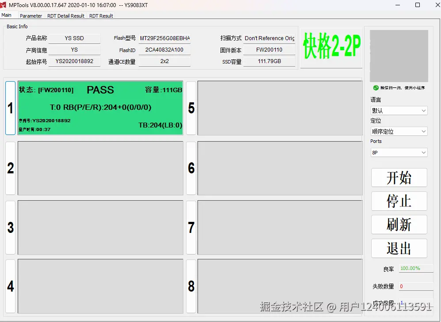Click the 固件版本 field FW200110
The height and width of the screenshot is (322, 441).
tap(269, 50)
